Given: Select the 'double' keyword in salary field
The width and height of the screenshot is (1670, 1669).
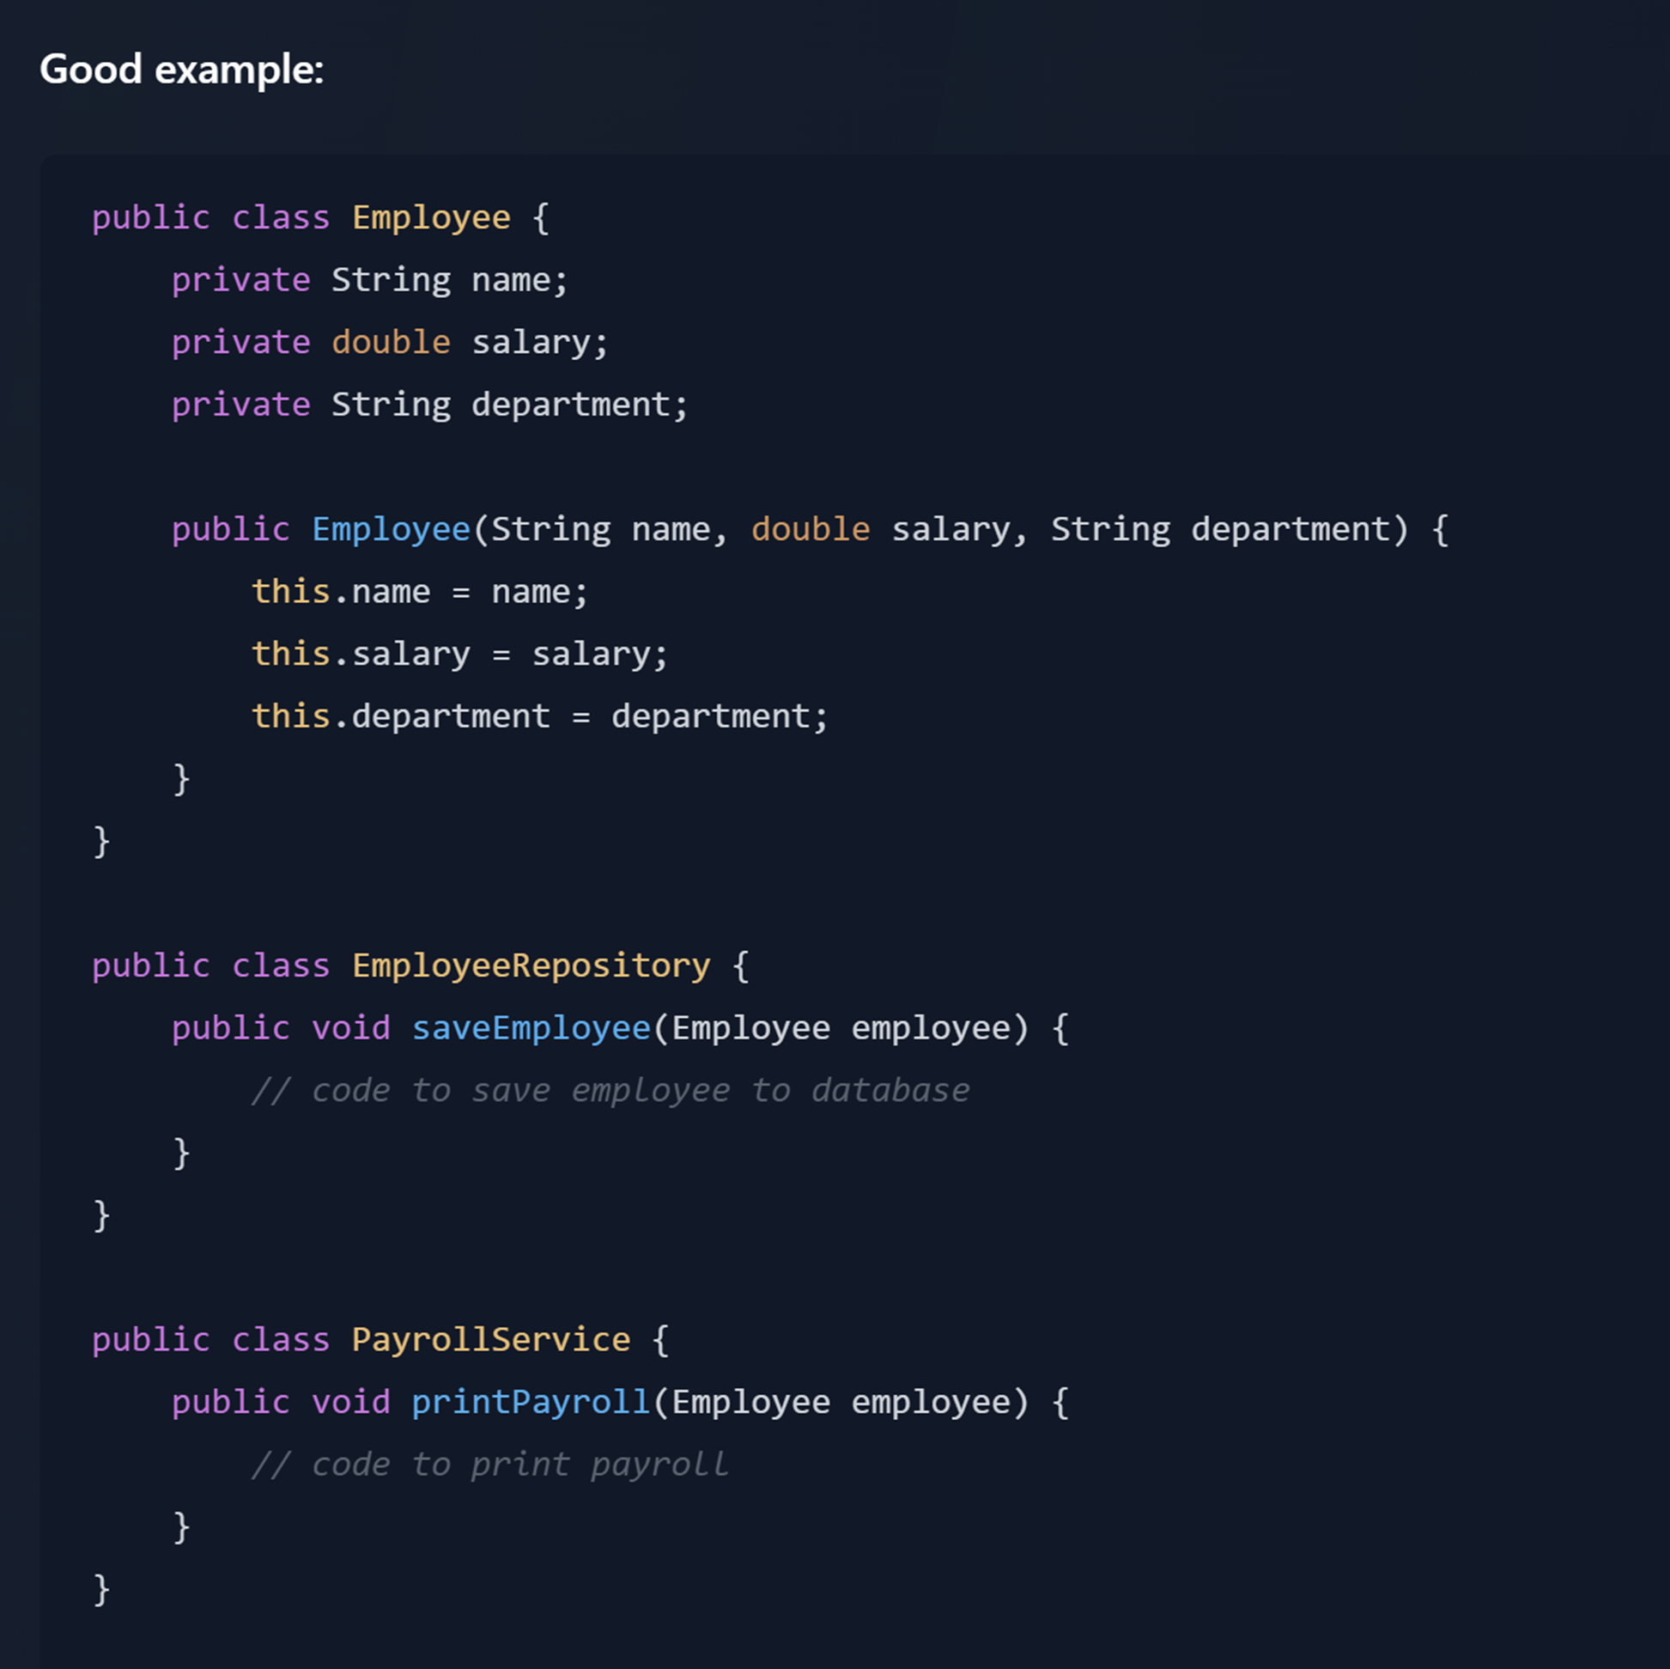Looking at the screenshot, I should [x=391, y=343].
